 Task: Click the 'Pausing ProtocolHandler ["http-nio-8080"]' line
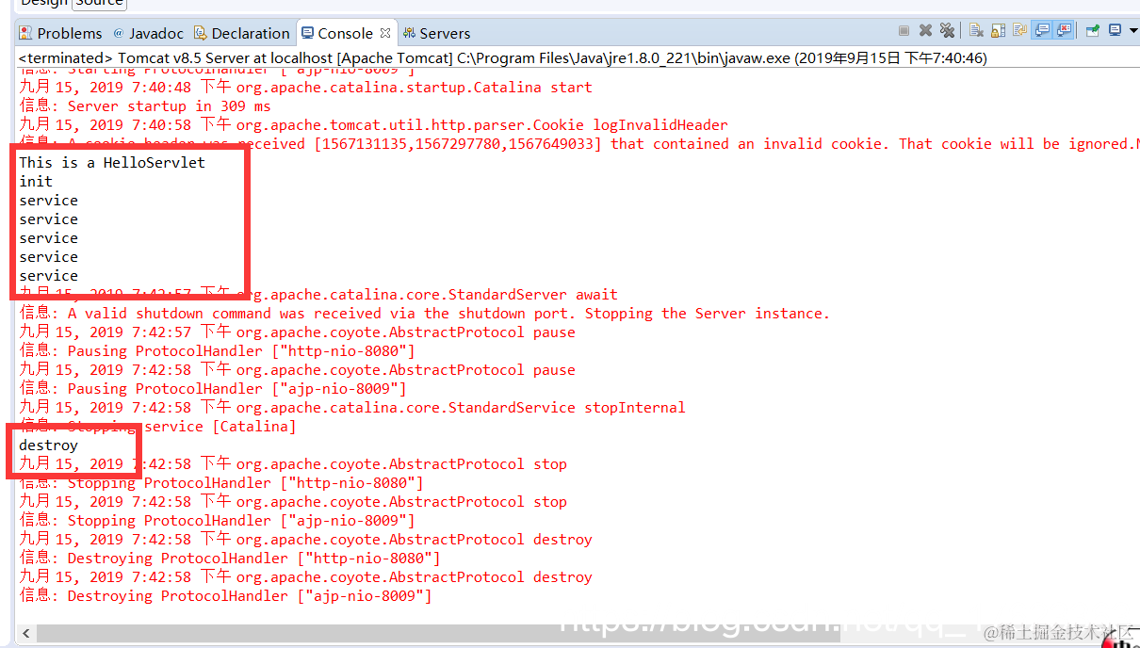tap(217, 350)
